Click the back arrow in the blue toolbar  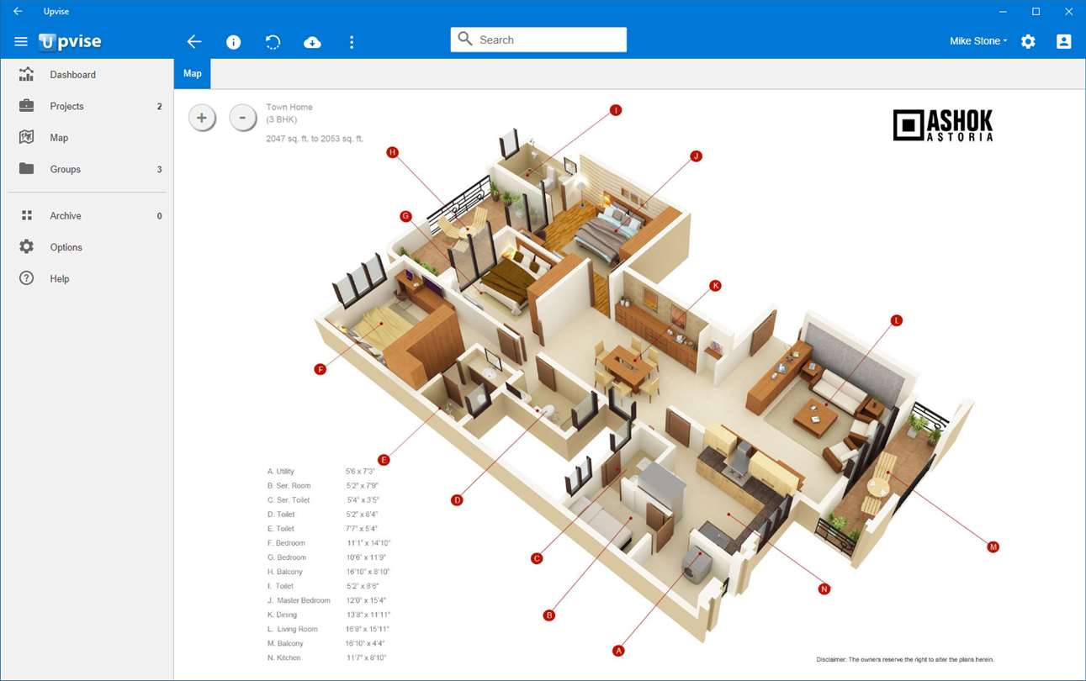pyautogui.click(x=194, y=41)
